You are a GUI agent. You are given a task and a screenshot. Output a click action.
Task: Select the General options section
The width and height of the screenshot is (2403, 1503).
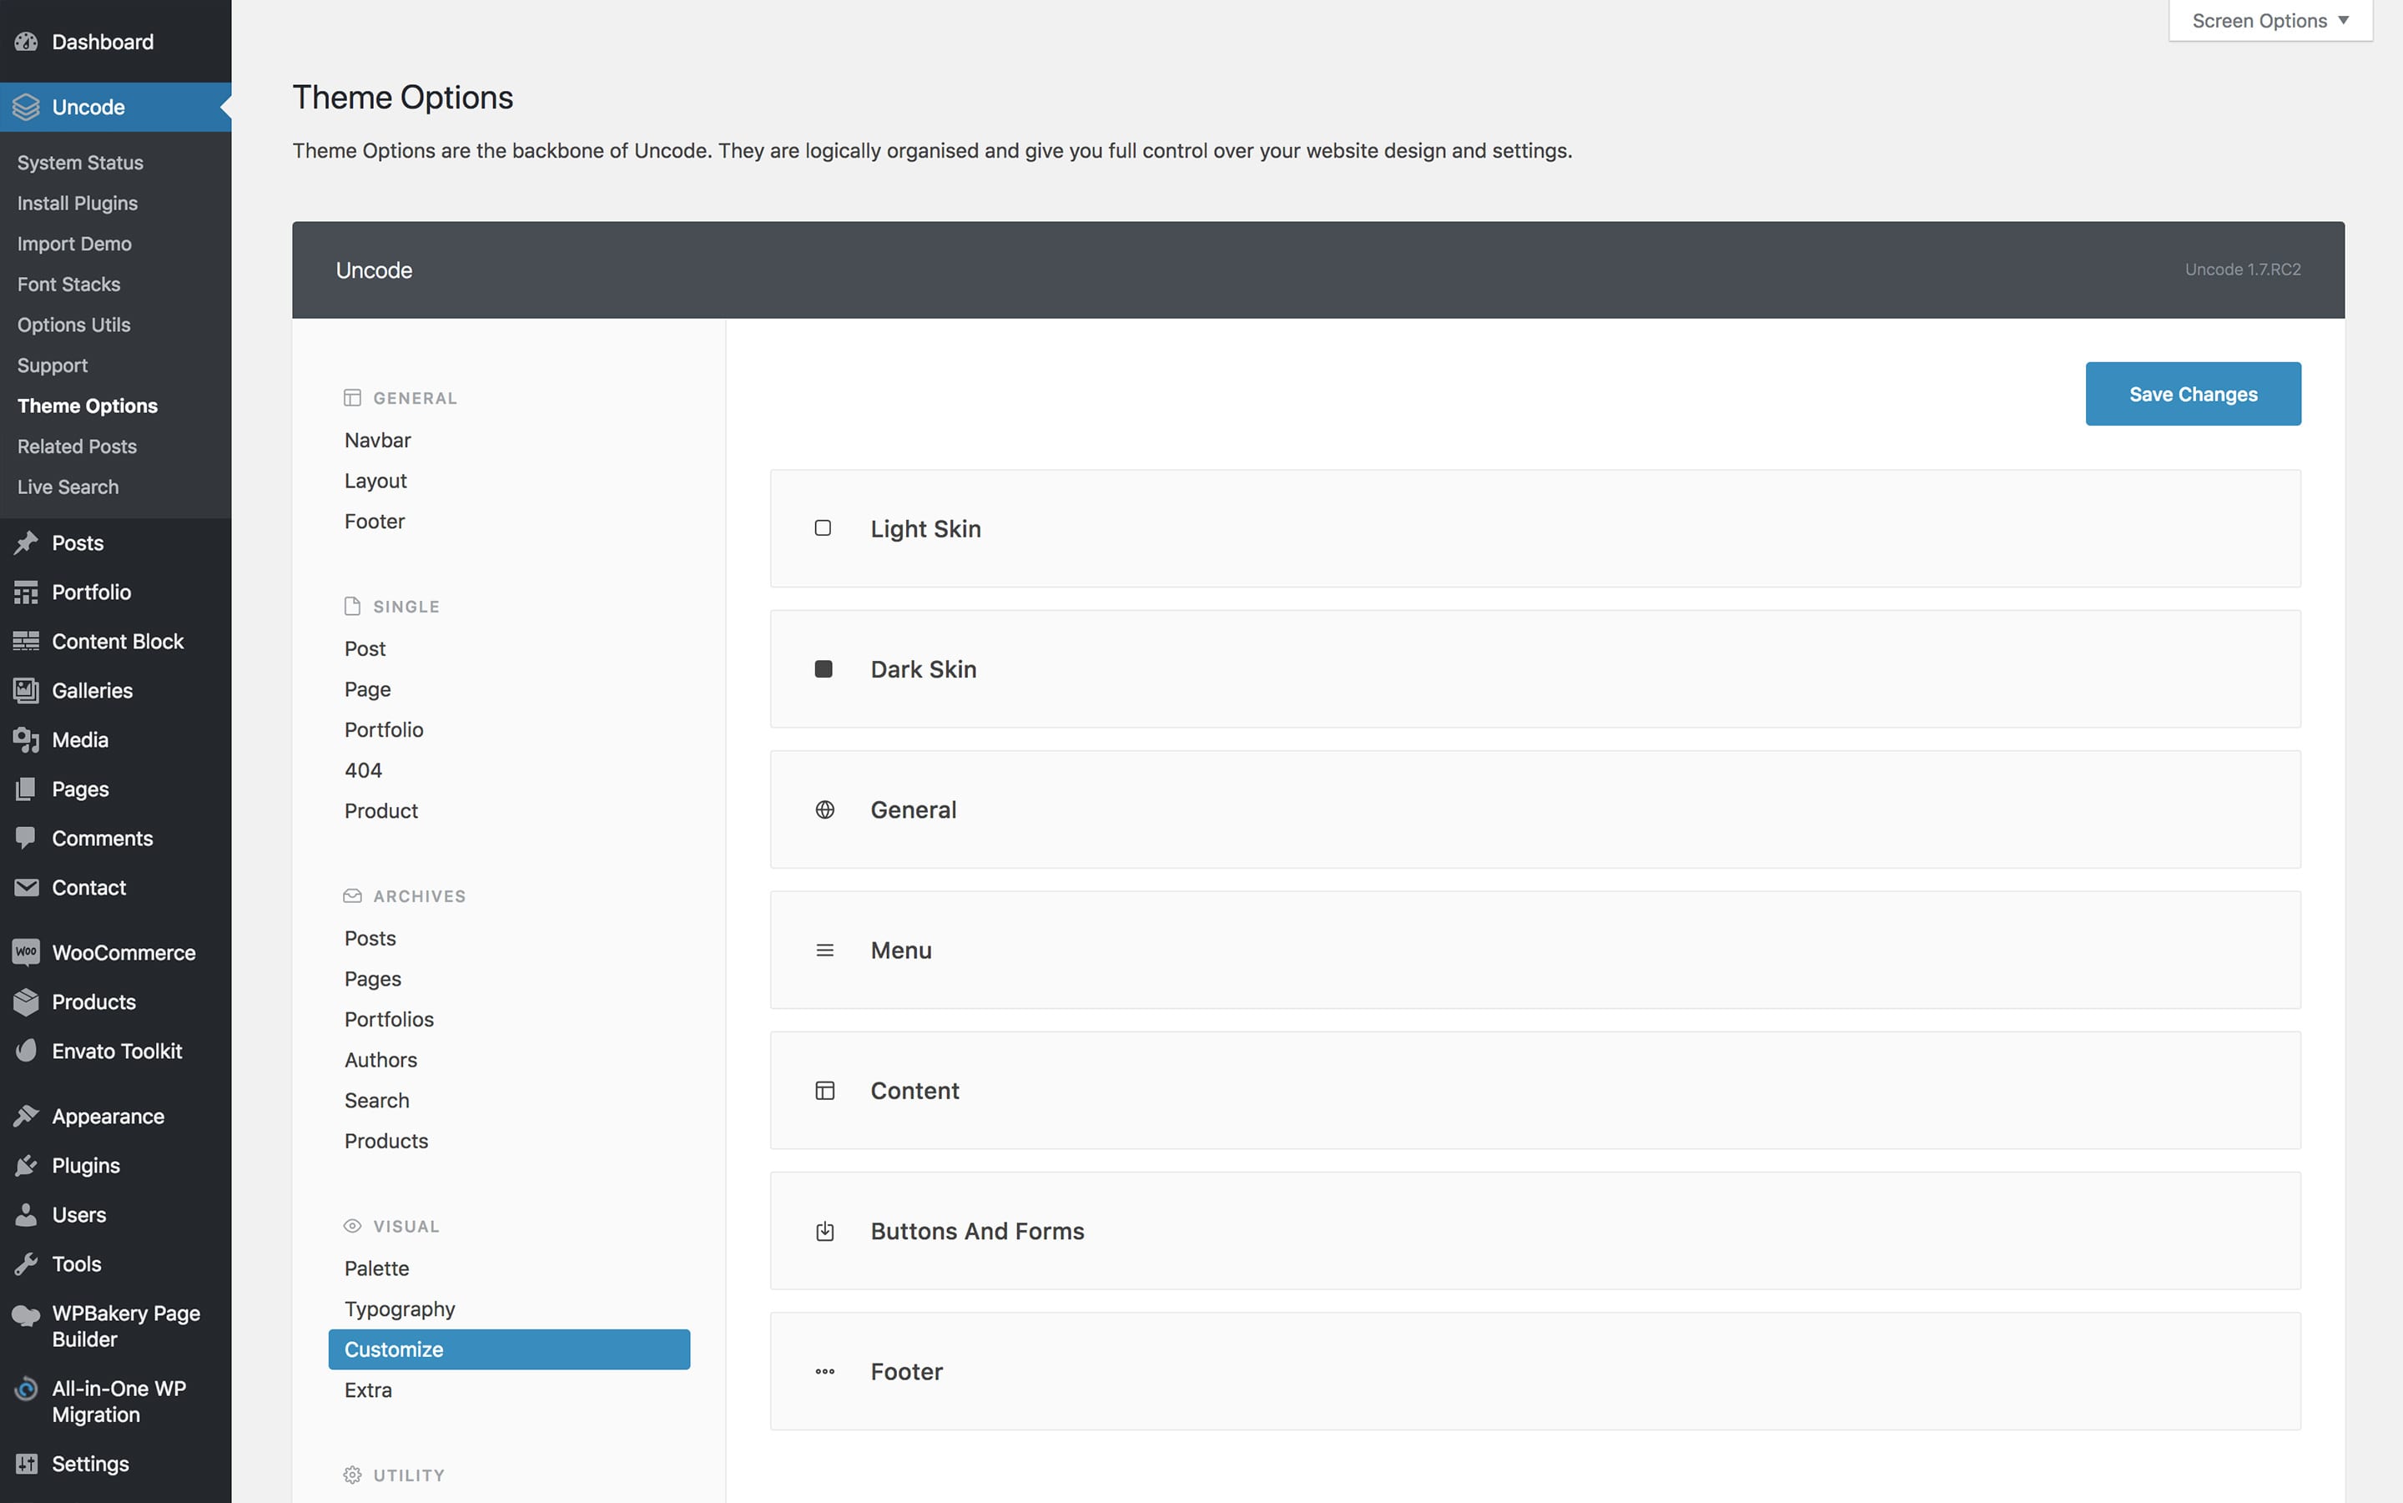point(912,809)
